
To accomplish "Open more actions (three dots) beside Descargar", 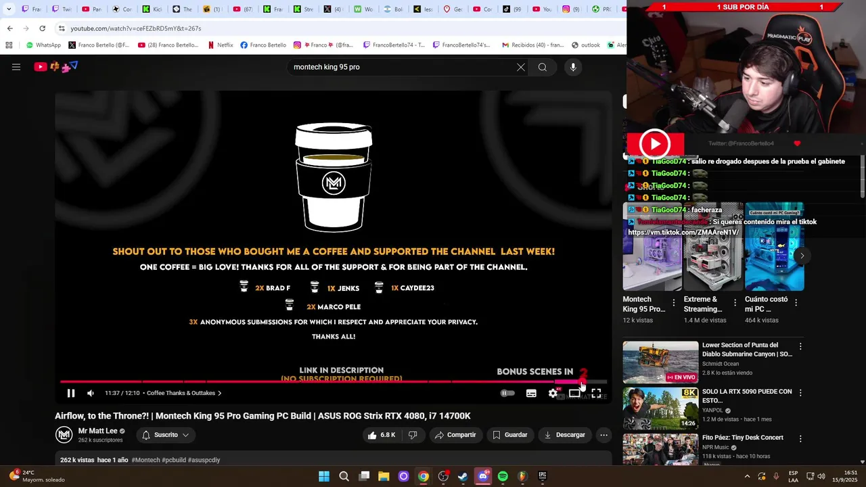I will click(603, 435).
